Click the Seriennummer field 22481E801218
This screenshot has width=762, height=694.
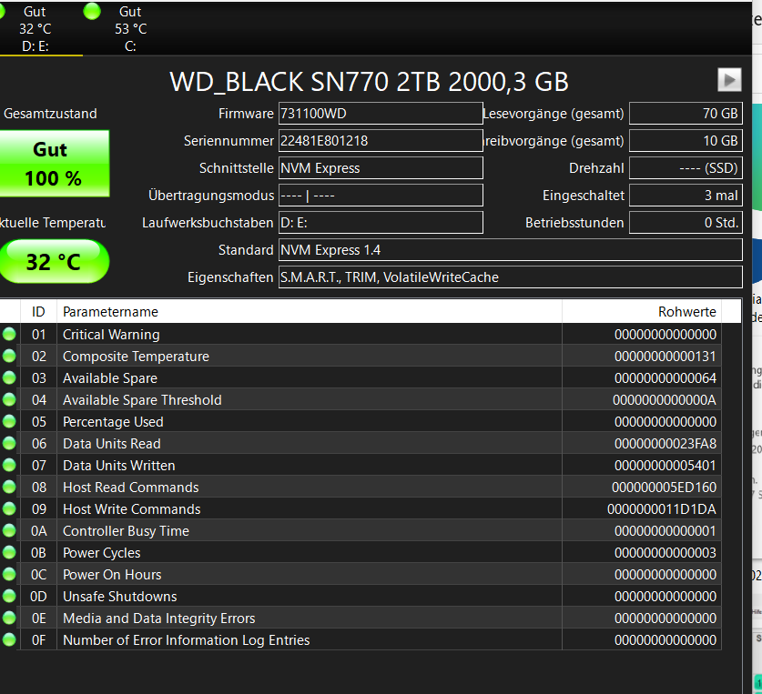381,141
